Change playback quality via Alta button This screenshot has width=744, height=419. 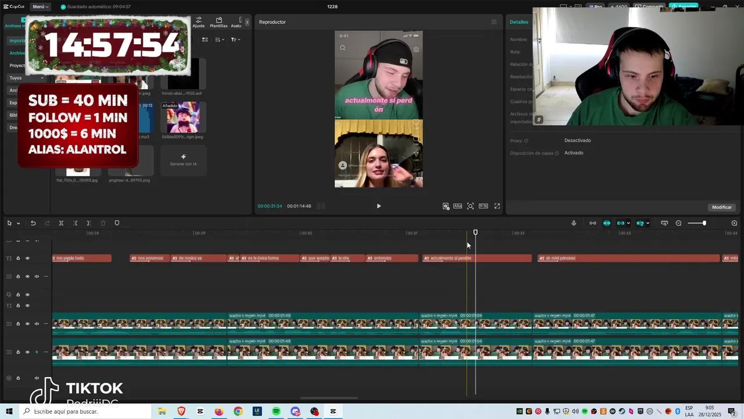457,206
